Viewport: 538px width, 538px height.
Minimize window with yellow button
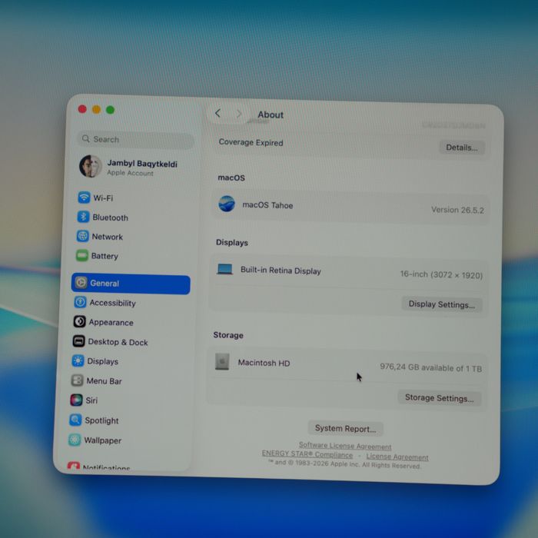pos(96,109)
